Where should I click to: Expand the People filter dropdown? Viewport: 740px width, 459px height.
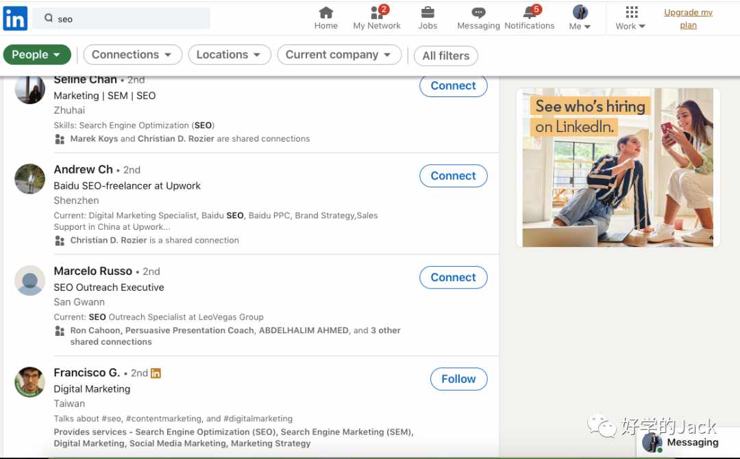click(x=37, y=55)
